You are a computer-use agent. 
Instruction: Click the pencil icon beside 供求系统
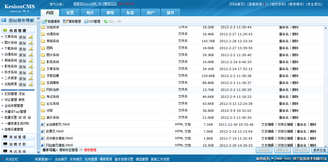tap(31, 73)
